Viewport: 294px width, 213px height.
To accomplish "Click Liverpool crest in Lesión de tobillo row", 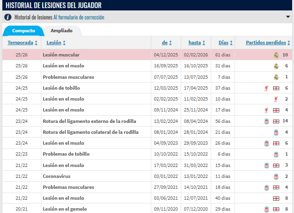I will point(266,88).
